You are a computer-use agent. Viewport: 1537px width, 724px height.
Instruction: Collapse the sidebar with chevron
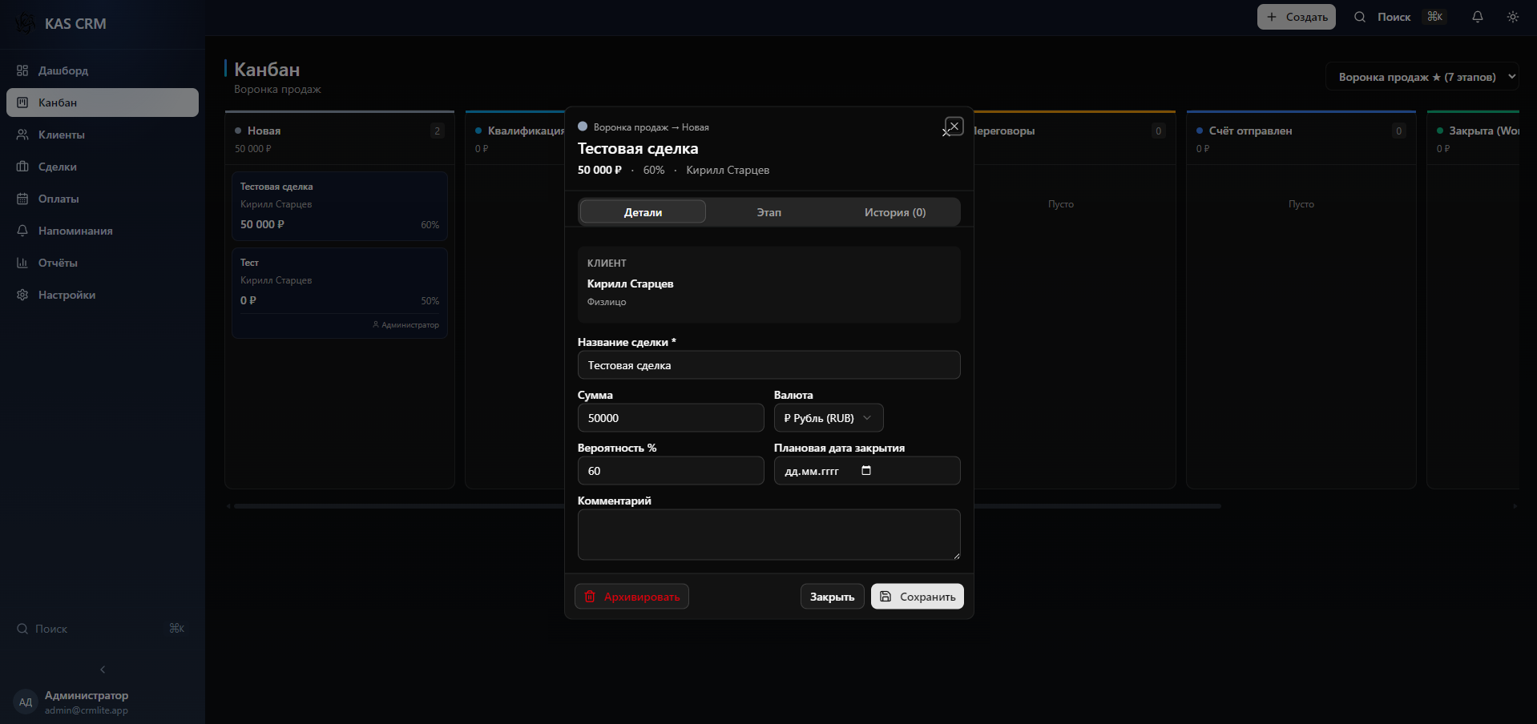pos(103,670)
